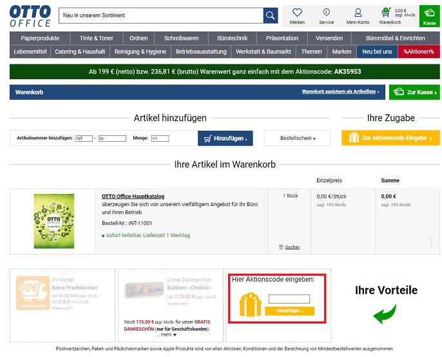Go to the green Kasse button in the header
This screenshot has height=357, width=442.
[429, 16]
